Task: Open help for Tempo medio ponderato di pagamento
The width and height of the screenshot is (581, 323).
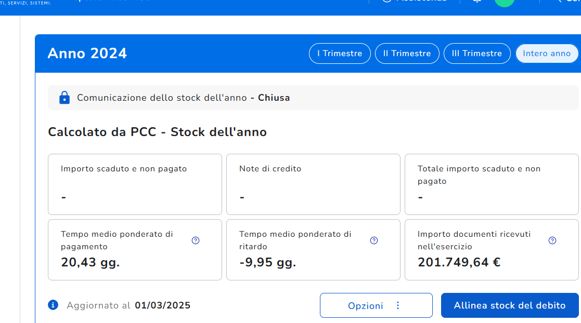Action: tap(196, 240)
